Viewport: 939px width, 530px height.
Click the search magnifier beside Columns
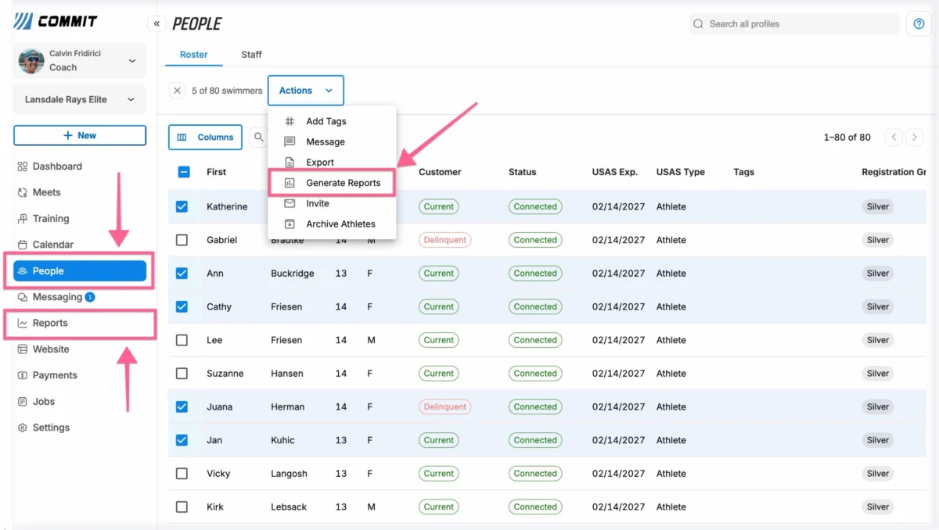(x=258, y=137)
